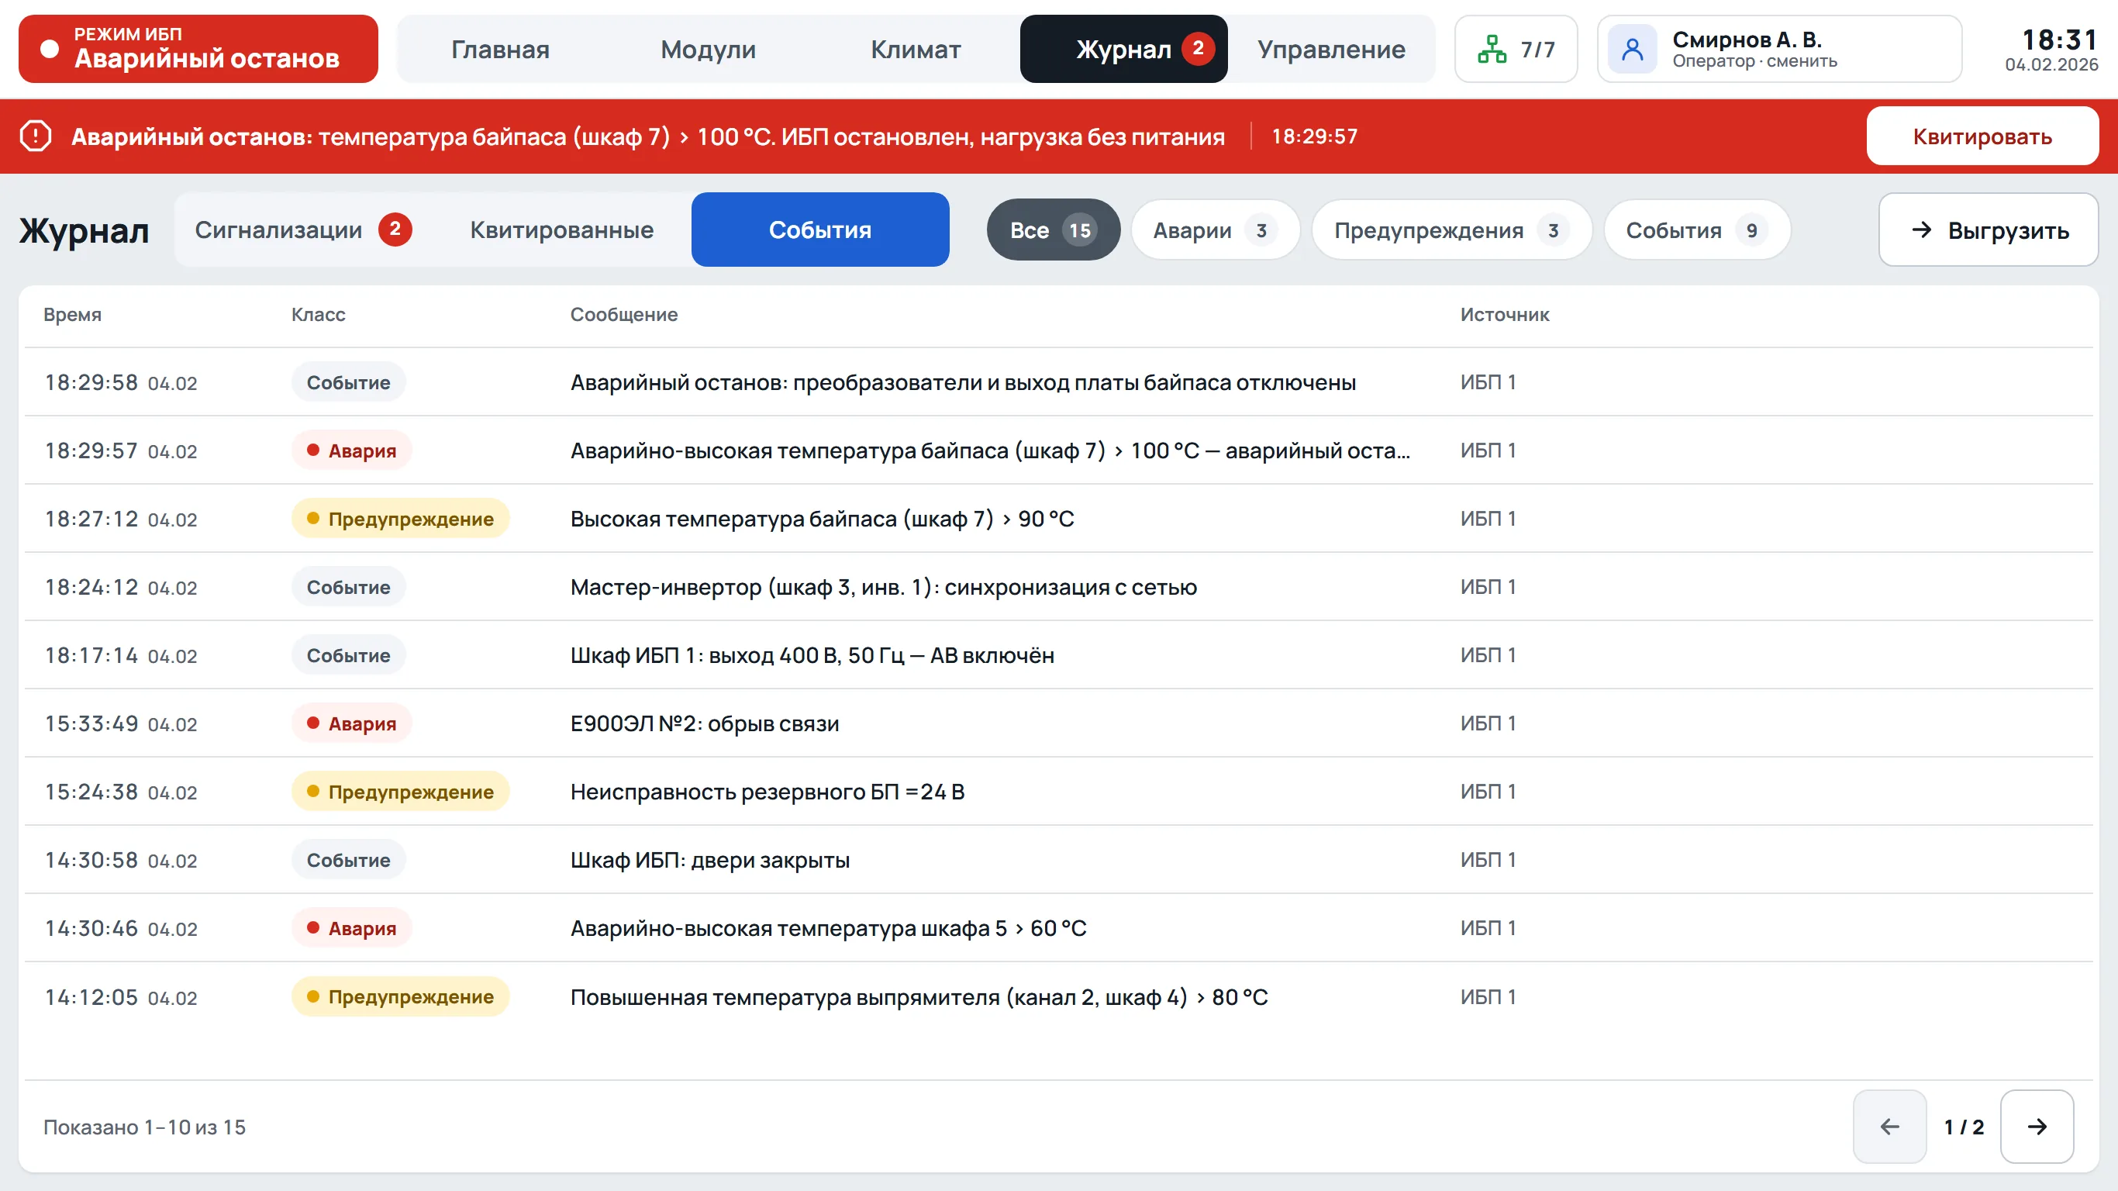Select the Все 15 filter chip
Screen dimensions: 2118x1191
(x=1054, y=230)
